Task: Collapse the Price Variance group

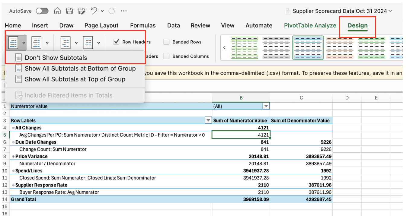Action: pos(13,157)
